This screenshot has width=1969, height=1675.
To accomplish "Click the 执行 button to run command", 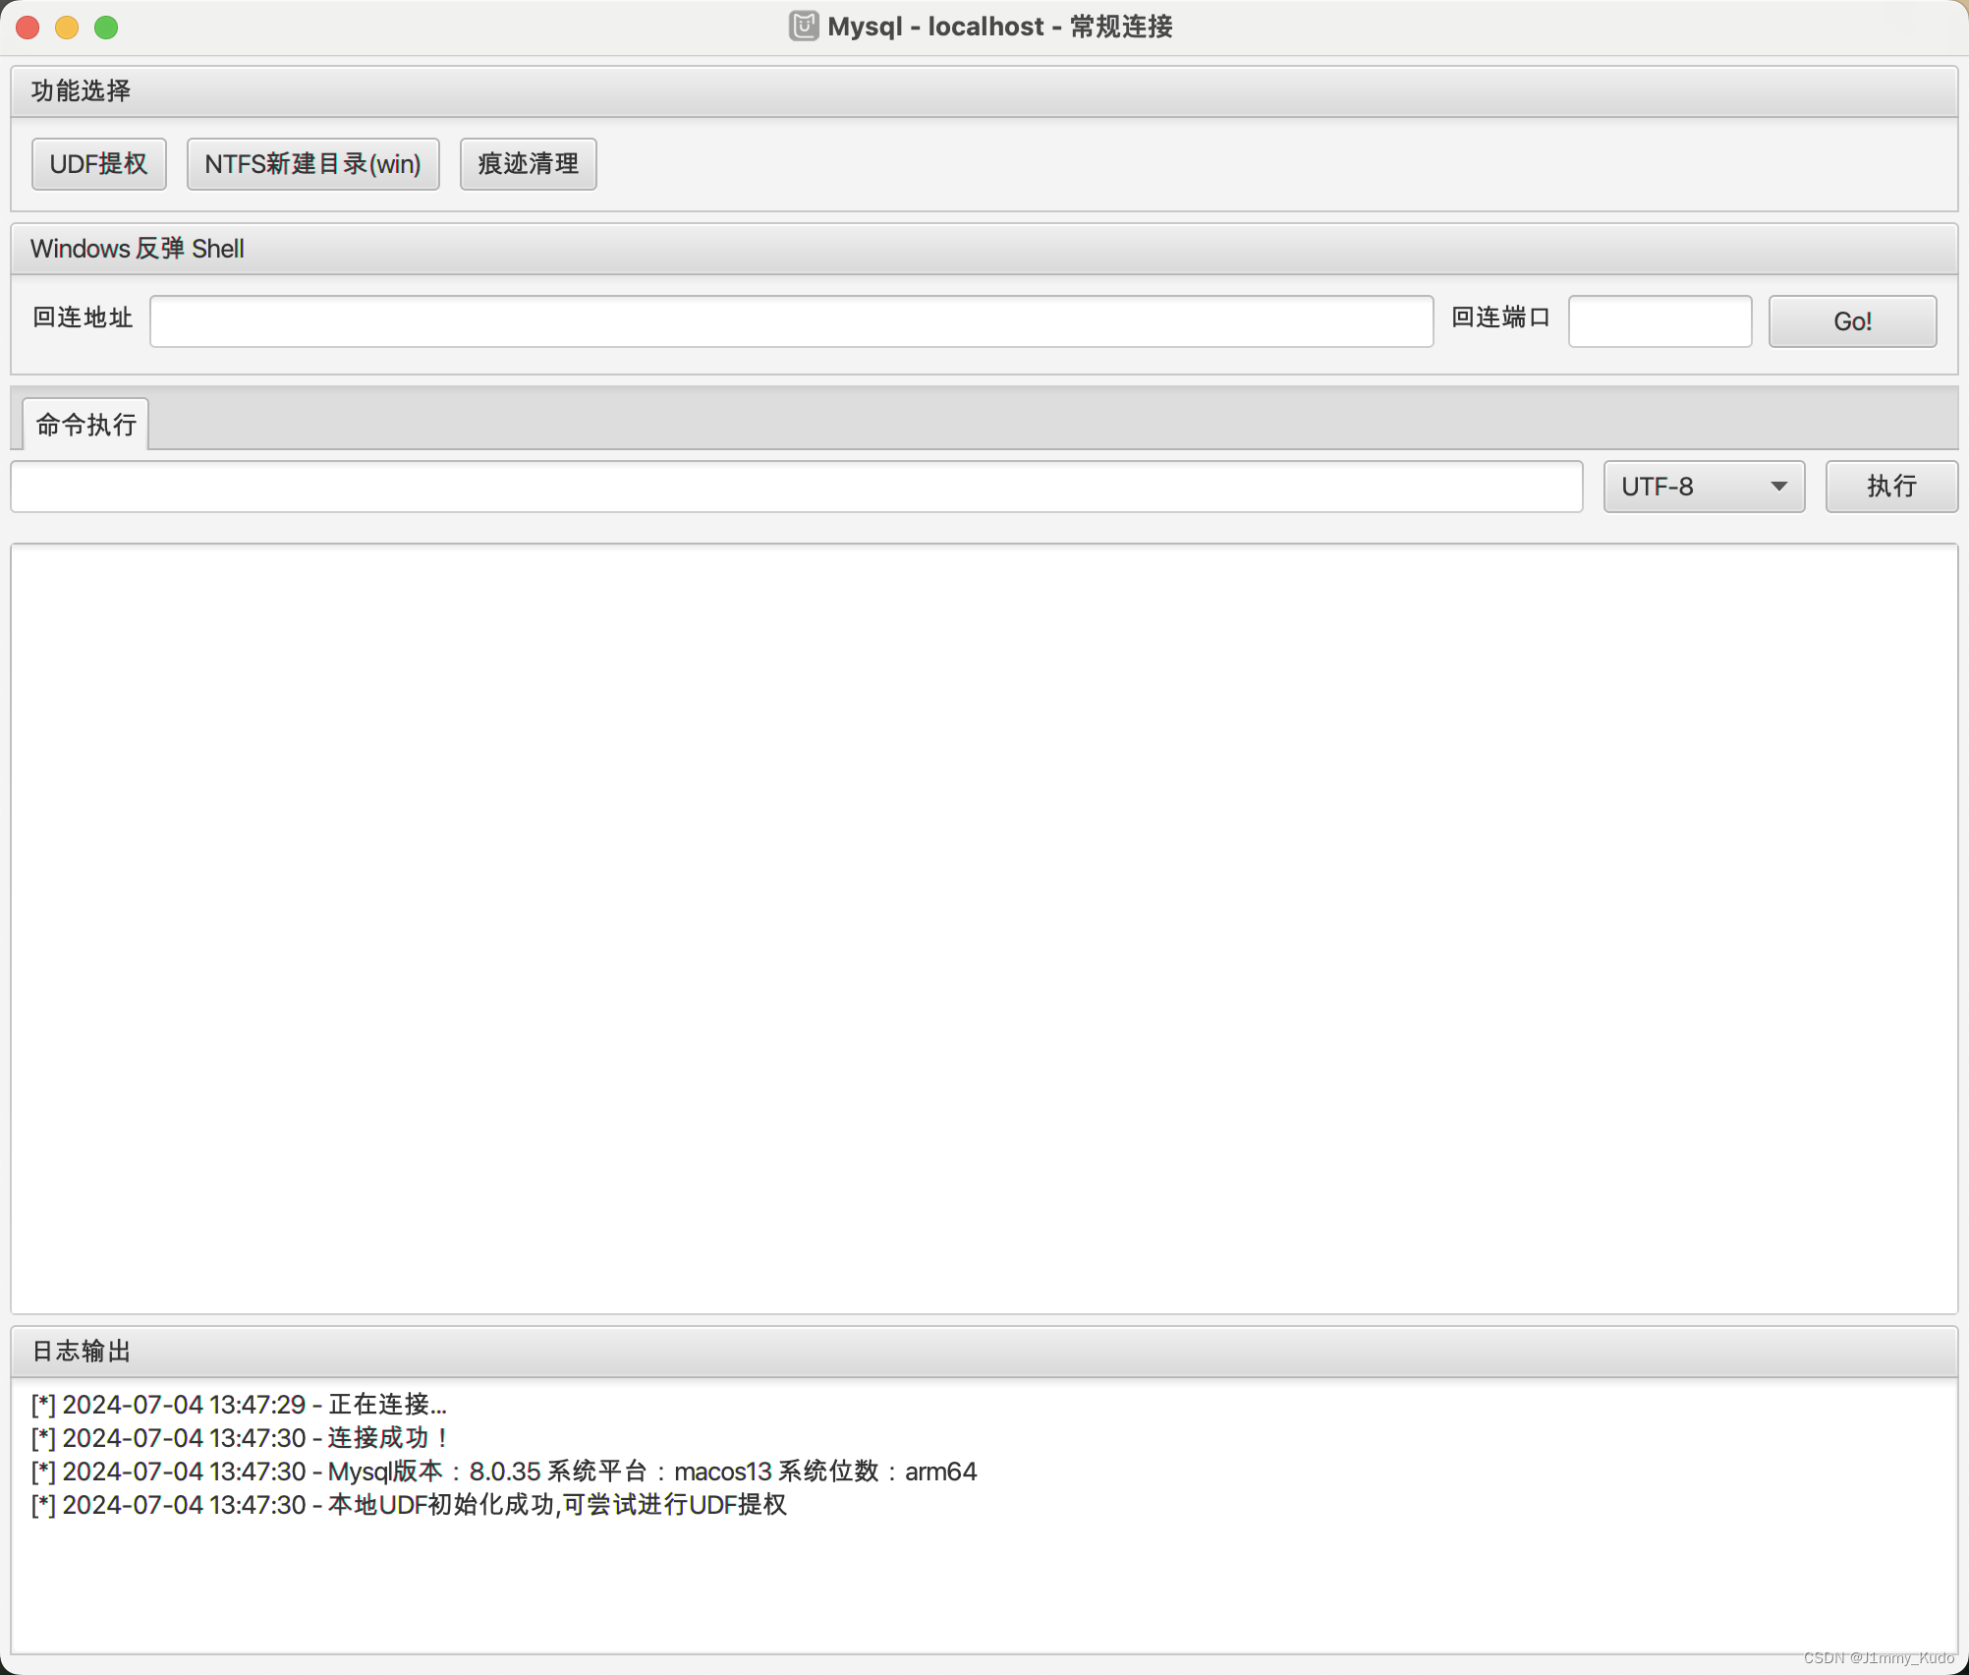I will pos(1890,487).
